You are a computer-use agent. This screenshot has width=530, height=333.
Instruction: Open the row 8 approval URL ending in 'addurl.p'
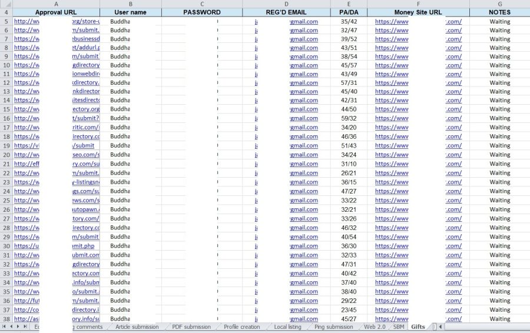point(57,48)
